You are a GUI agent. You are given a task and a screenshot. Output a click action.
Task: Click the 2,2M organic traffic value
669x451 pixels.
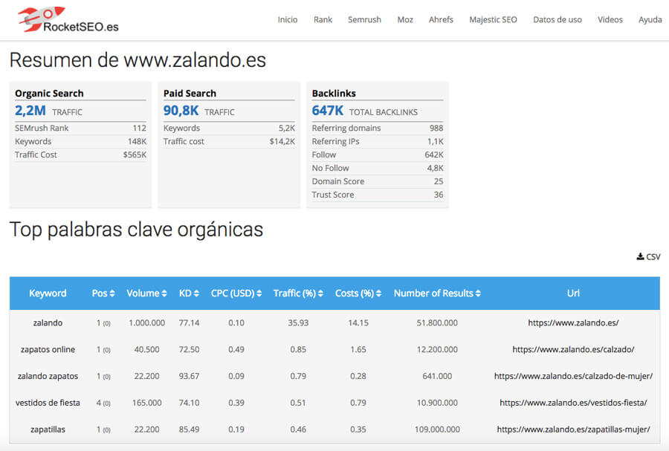(30, 111)
